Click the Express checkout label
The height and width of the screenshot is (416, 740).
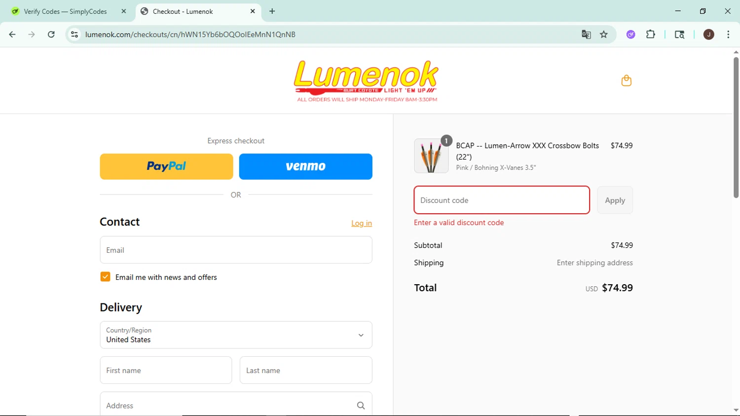pos(236,141)
